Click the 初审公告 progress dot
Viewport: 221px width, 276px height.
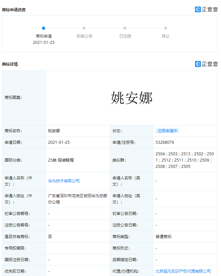click(x=84, y=28)
